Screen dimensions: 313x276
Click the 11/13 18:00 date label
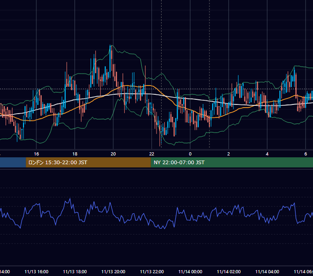click(x=75, y=271)
